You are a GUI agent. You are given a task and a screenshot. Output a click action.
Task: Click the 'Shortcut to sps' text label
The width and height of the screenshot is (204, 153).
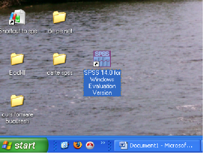click(x=18, y=31)
